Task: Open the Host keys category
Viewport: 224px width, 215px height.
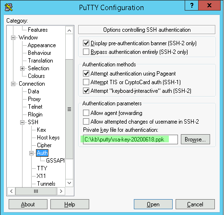Action: [x=48, y=138]
